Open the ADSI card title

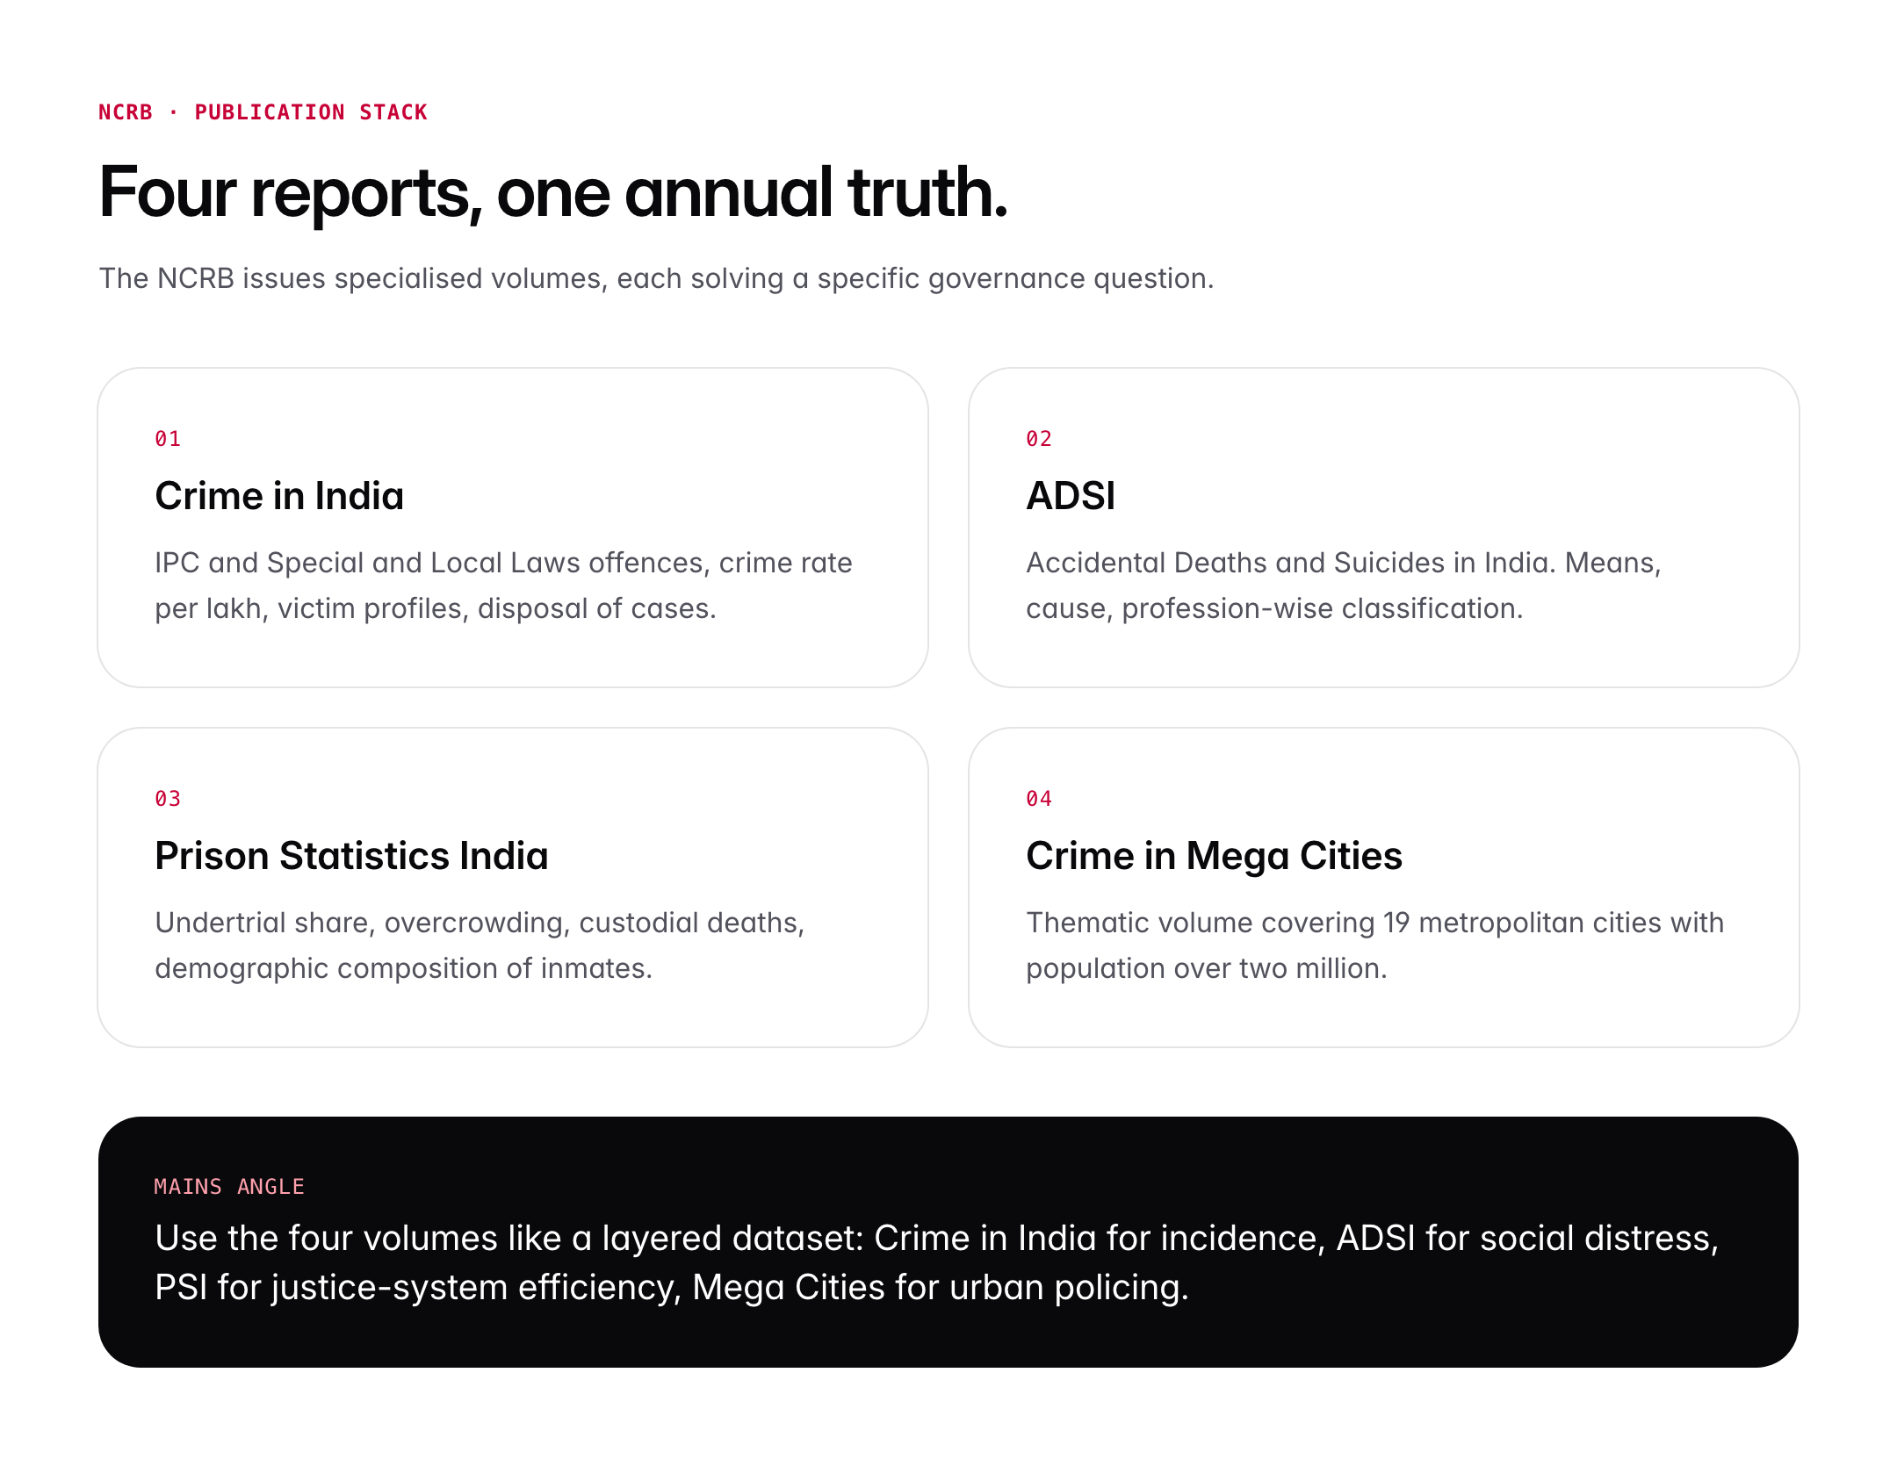coord(1070,496)
